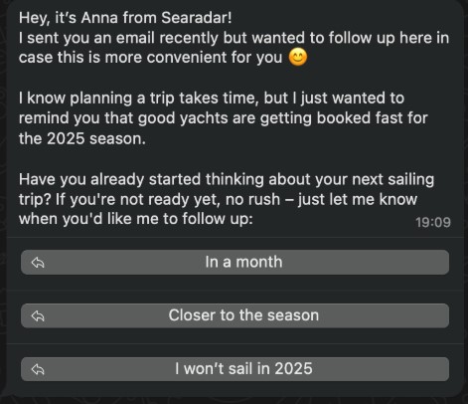Click reply arrow icon beside "In a month"

tap(38, 263)
